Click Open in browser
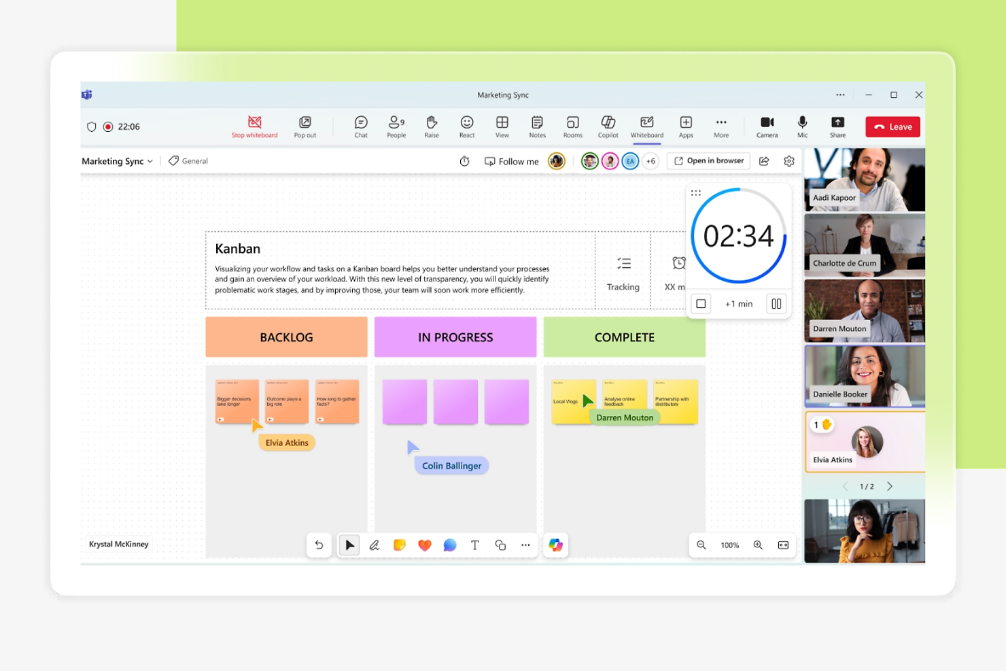This screenshot has width=1006, height=671. click(x=709, y=161)
